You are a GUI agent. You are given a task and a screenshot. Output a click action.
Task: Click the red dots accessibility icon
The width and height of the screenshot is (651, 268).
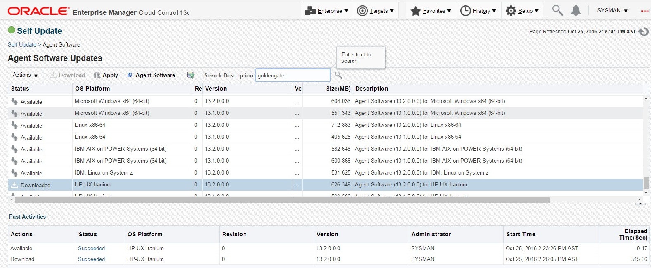[644, 11]
